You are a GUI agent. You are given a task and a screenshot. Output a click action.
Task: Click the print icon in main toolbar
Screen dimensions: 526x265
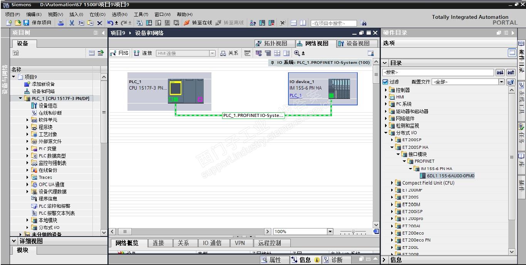61,23
